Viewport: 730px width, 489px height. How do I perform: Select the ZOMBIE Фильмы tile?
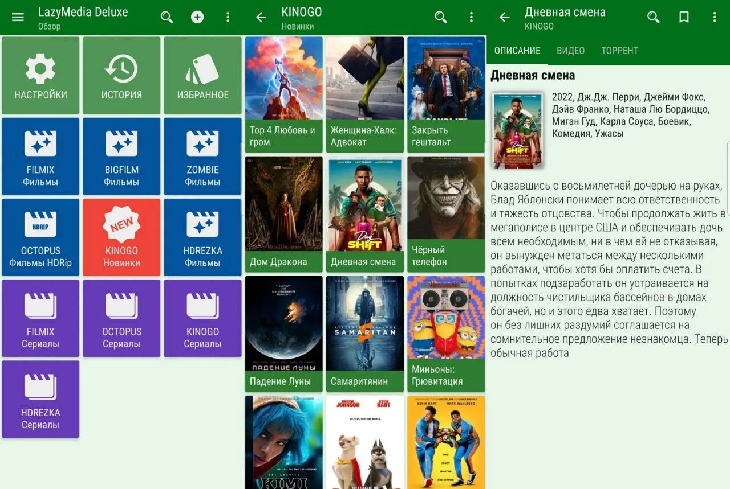tap(202, 157)
